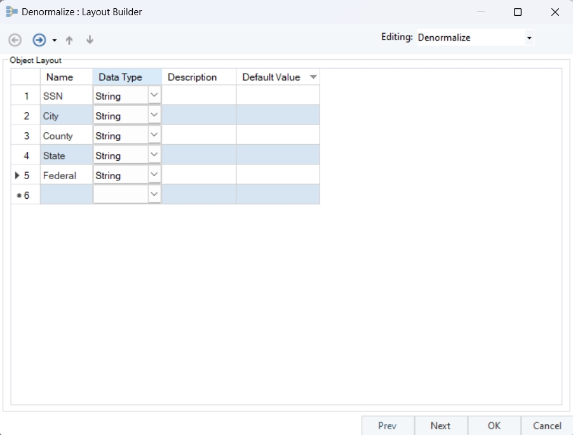Image resolution: width=573 pixels, height=435 pixels.
Task: Confirm with the OK button
Action: point(494,425)
